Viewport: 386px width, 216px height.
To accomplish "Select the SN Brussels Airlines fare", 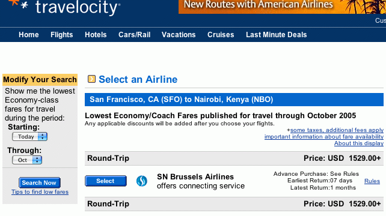I will [106, 181].
